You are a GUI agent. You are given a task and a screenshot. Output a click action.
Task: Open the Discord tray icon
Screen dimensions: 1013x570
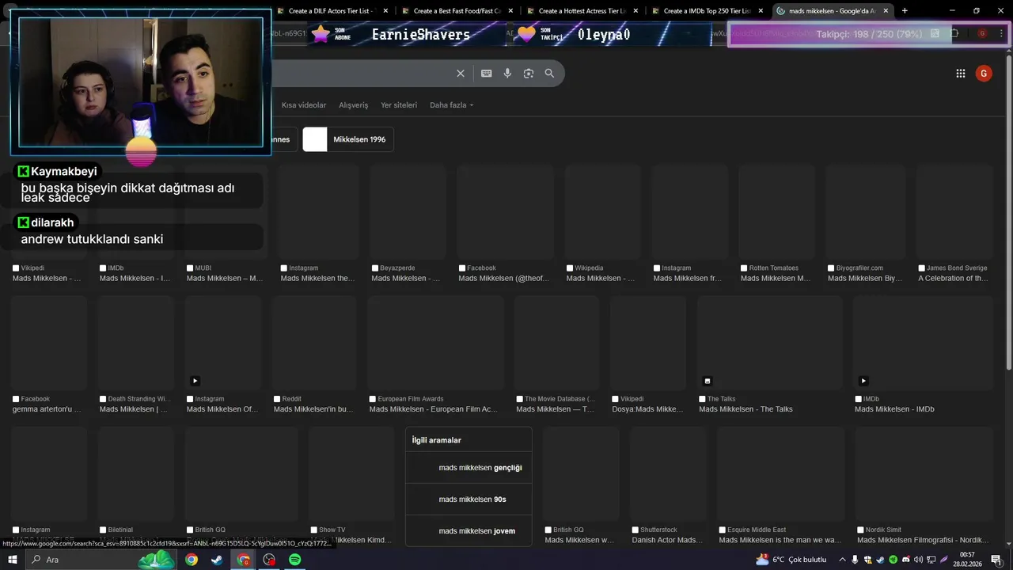906,560
